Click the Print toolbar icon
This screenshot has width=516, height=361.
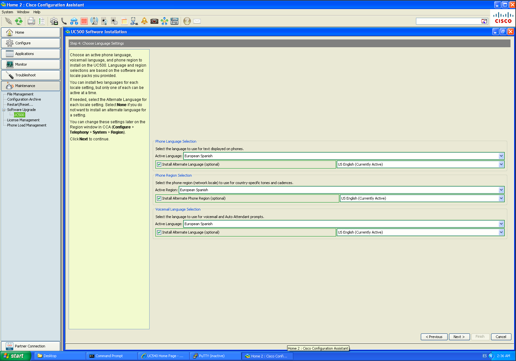(31, 21)
